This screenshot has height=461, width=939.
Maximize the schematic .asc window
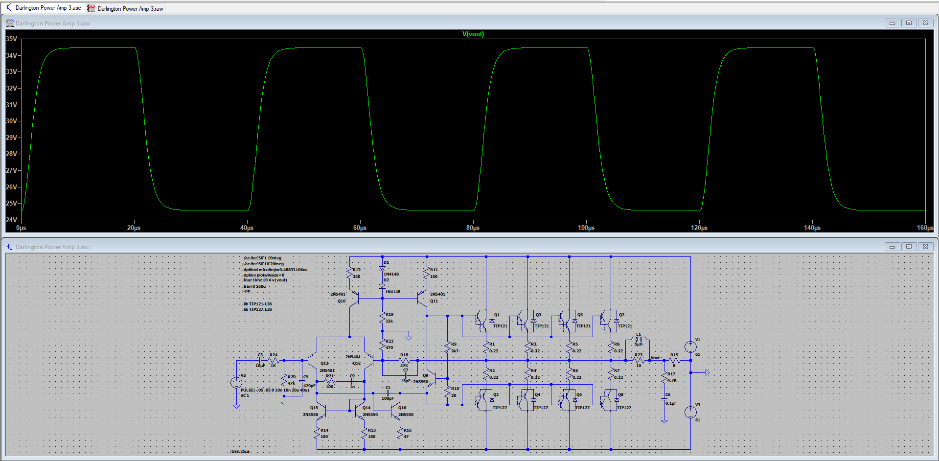pyautogui.click(x=909, y=247)
